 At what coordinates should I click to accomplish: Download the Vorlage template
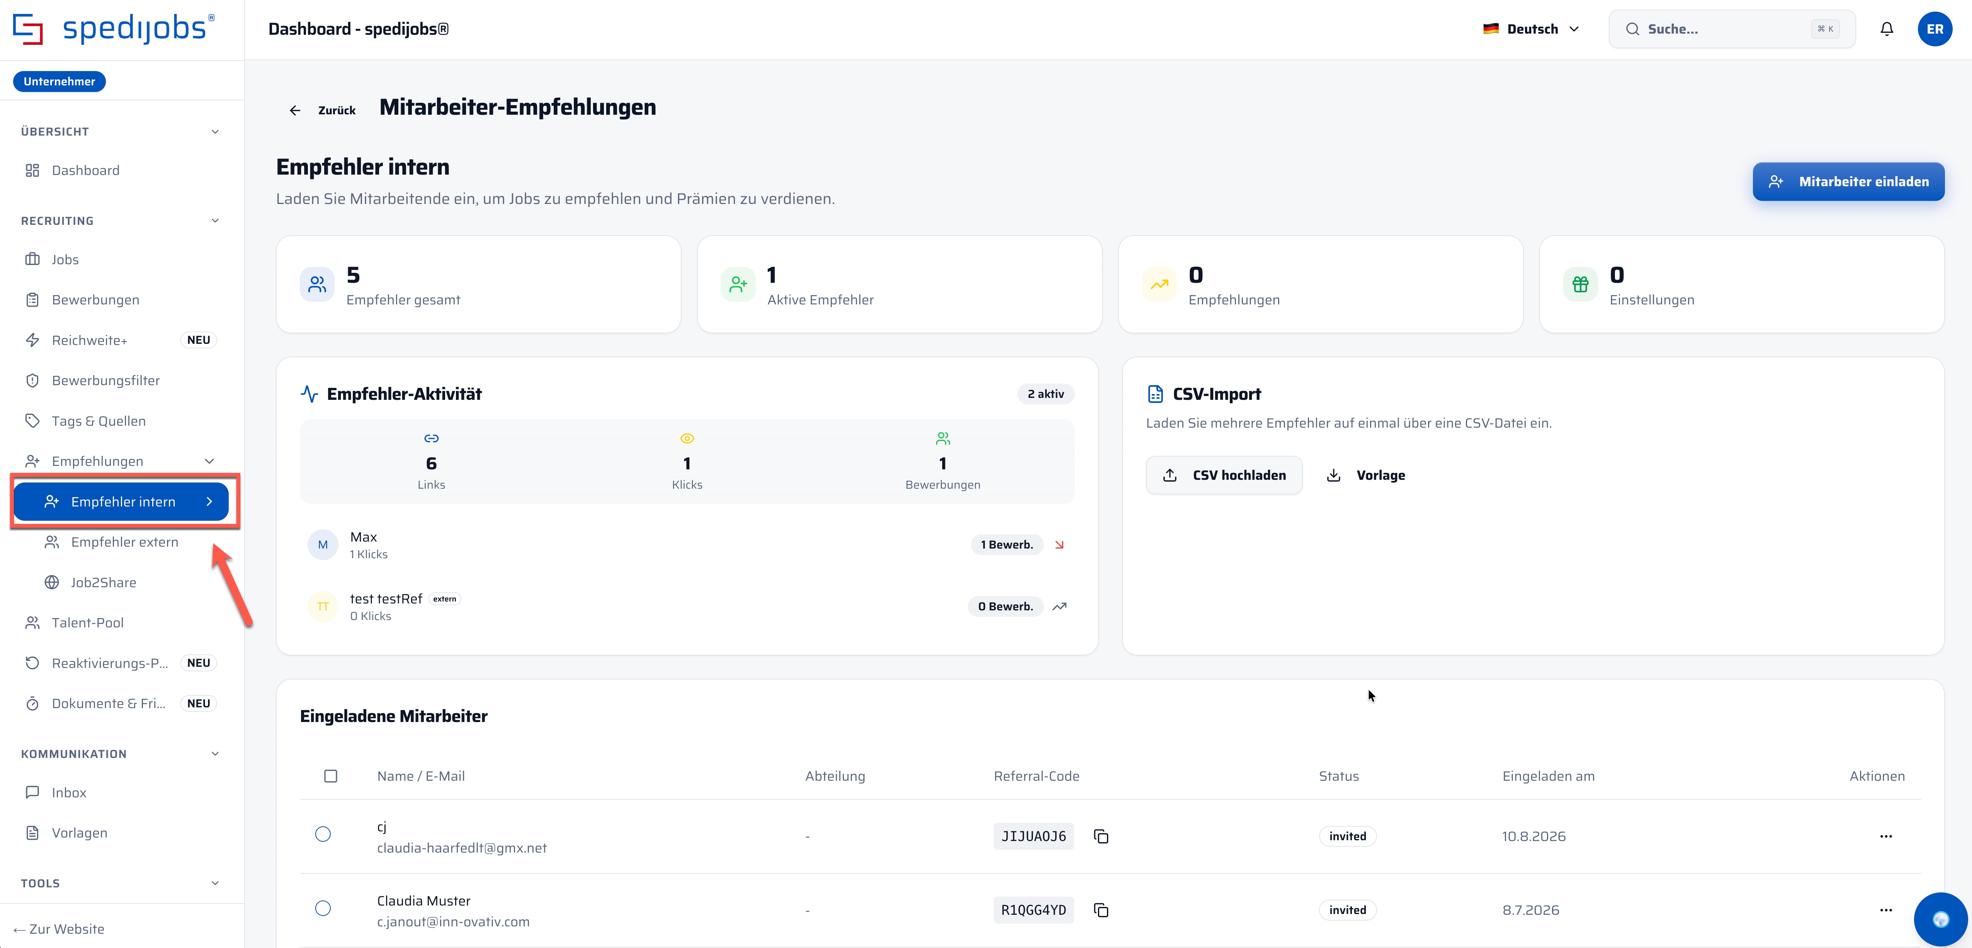(x=1366, y=475)
